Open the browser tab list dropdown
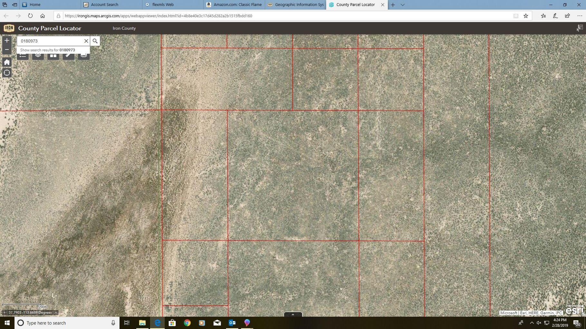Image resolution: width=586 pixels, height=329 pixels. point(402,5)
